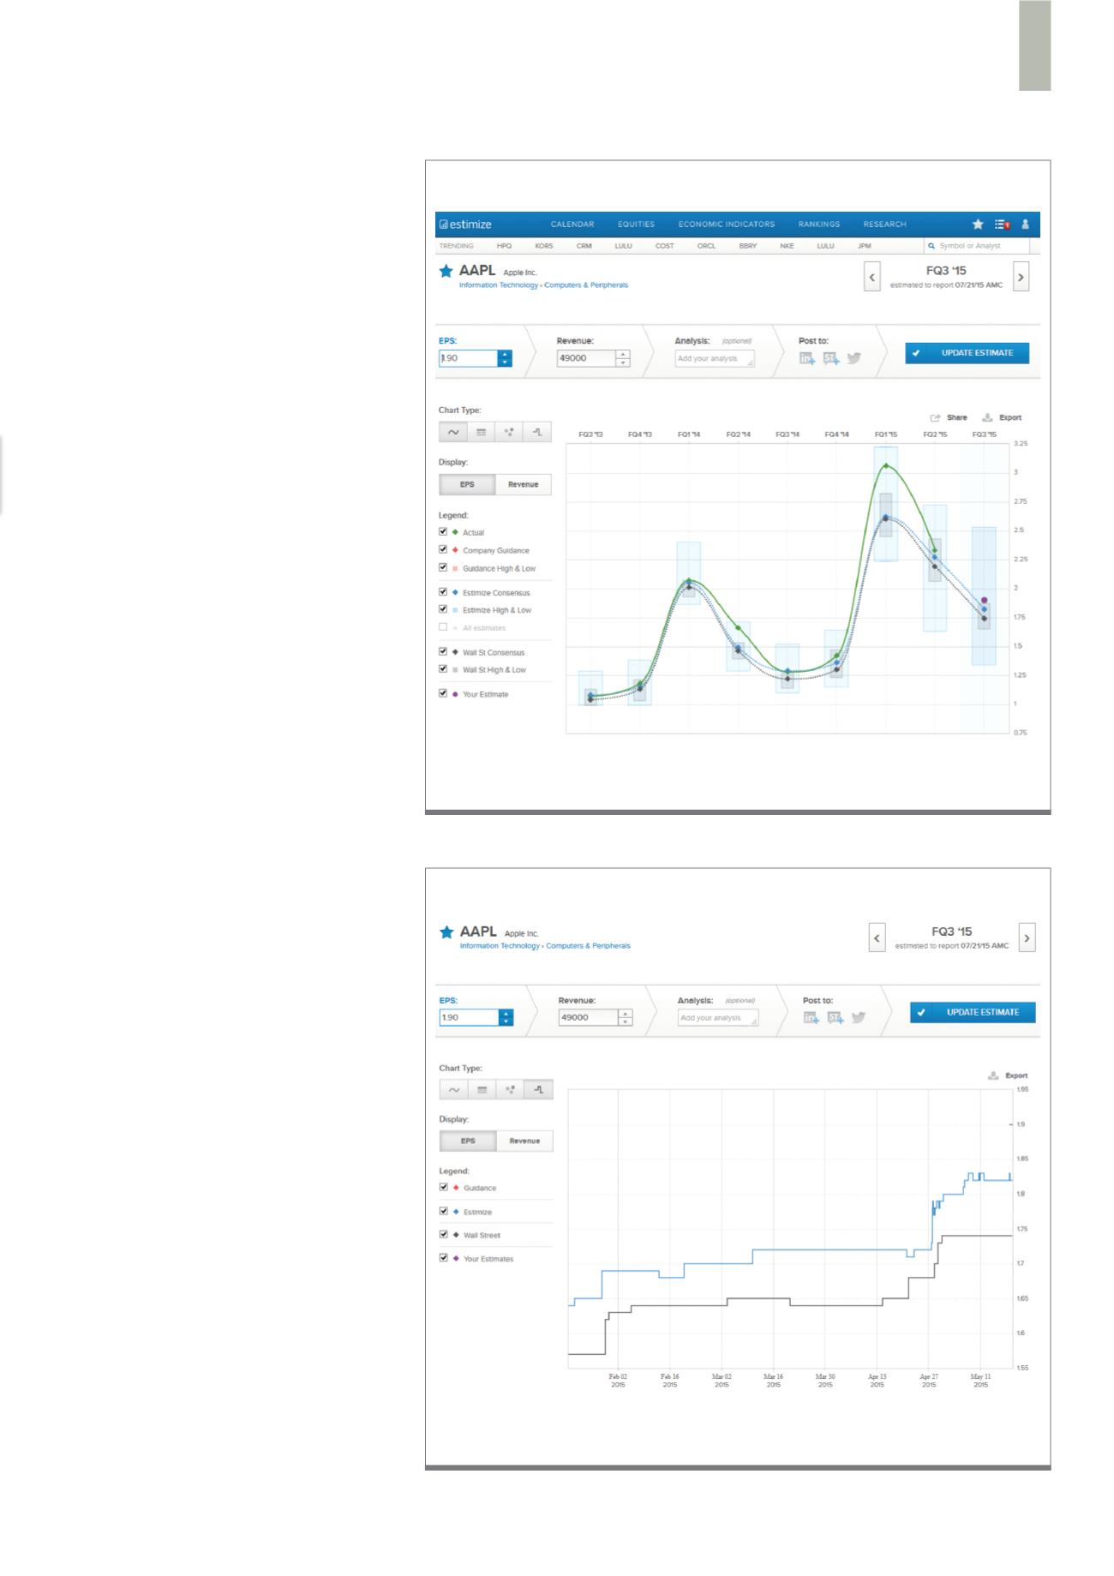1114x1576 pixels.
Task: Post to Twitter in upper screenshot
Action: pos(854,358)
